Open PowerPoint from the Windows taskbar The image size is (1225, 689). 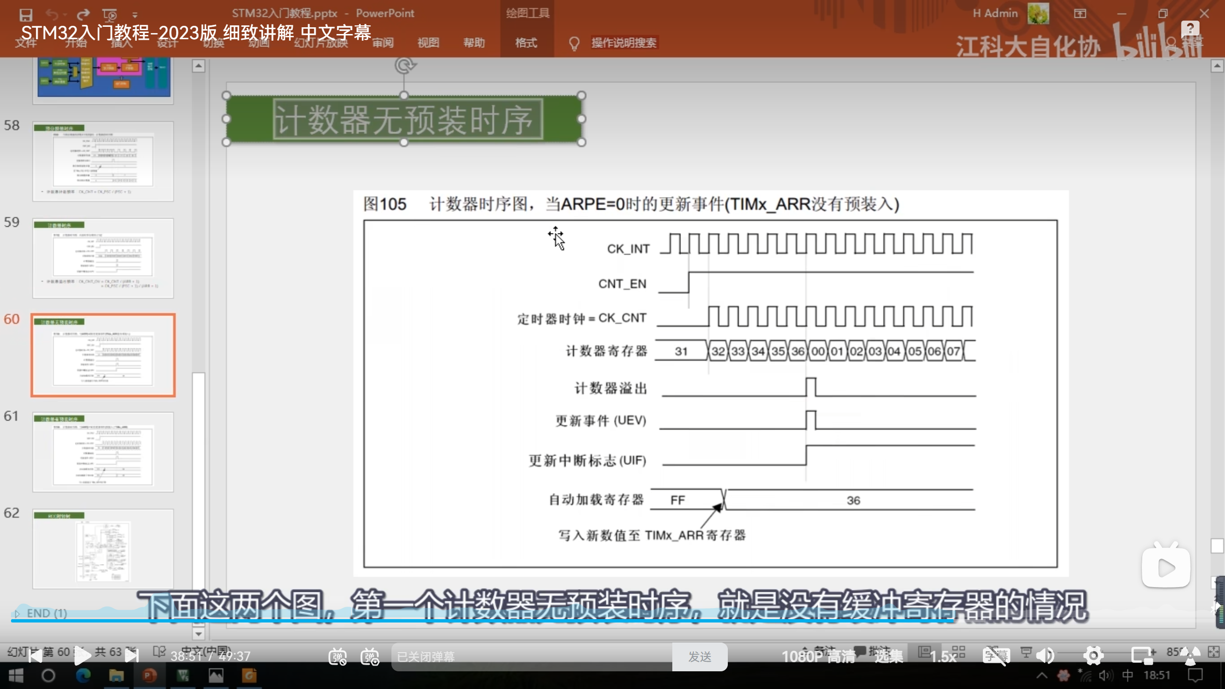tap(149, 676)
